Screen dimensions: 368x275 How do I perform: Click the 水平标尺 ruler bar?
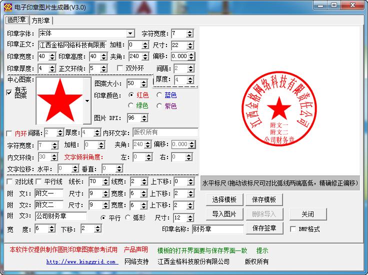[x=280, y=183]
